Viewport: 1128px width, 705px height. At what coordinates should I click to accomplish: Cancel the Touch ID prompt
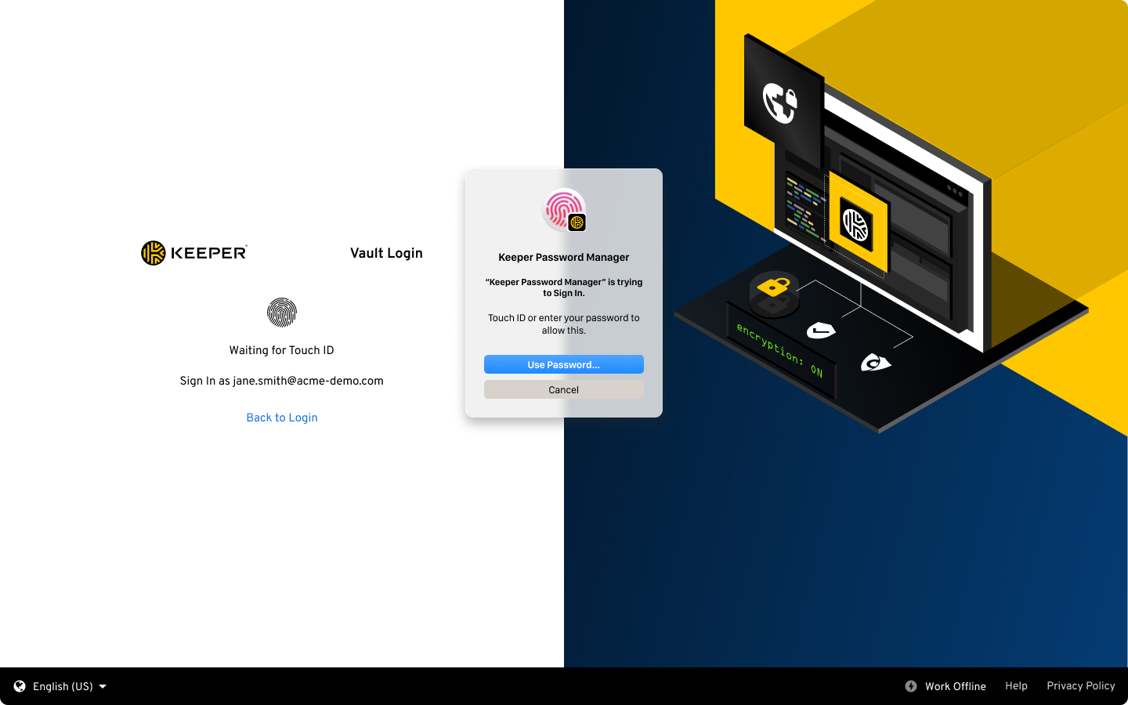click(563, 389)
